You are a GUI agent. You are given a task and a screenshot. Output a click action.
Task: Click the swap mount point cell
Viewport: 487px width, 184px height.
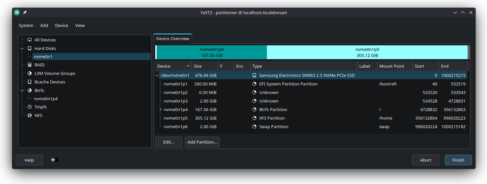(384, 127)
